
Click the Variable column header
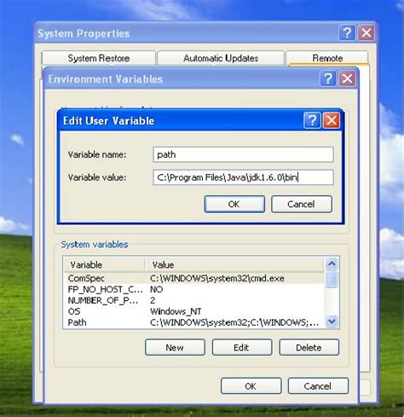pos(104,265)
